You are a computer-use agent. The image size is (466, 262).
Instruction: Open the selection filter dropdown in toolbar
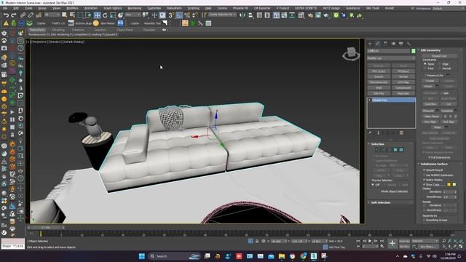tap(52, 15)
